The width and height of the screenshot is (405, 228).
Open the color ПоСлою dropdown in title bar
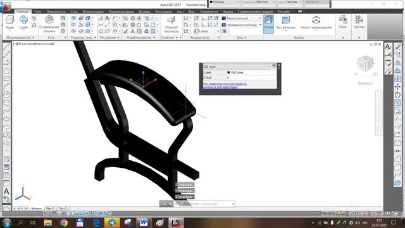(224, 2)
